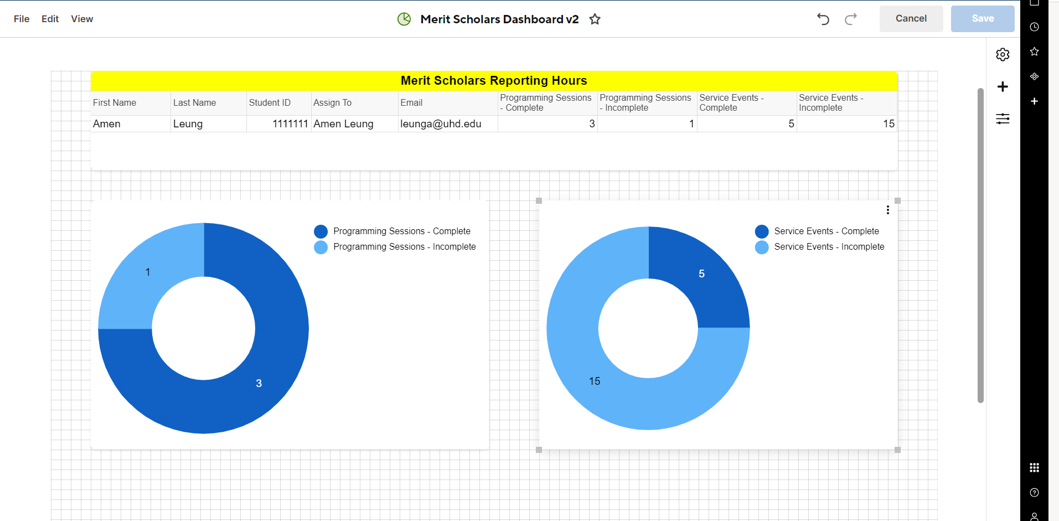Viewport: 1059px width, 521px height.
Task: Toggle Service Events - Incomplete legend entry
Action: click(x=819, y=247)
